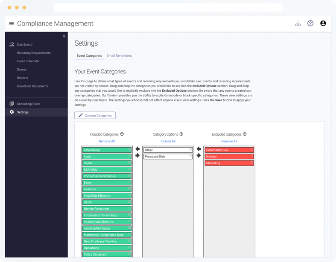Open the help question mark icon
Viewport: 336px width, 262px height.
(x=310, y=23)
